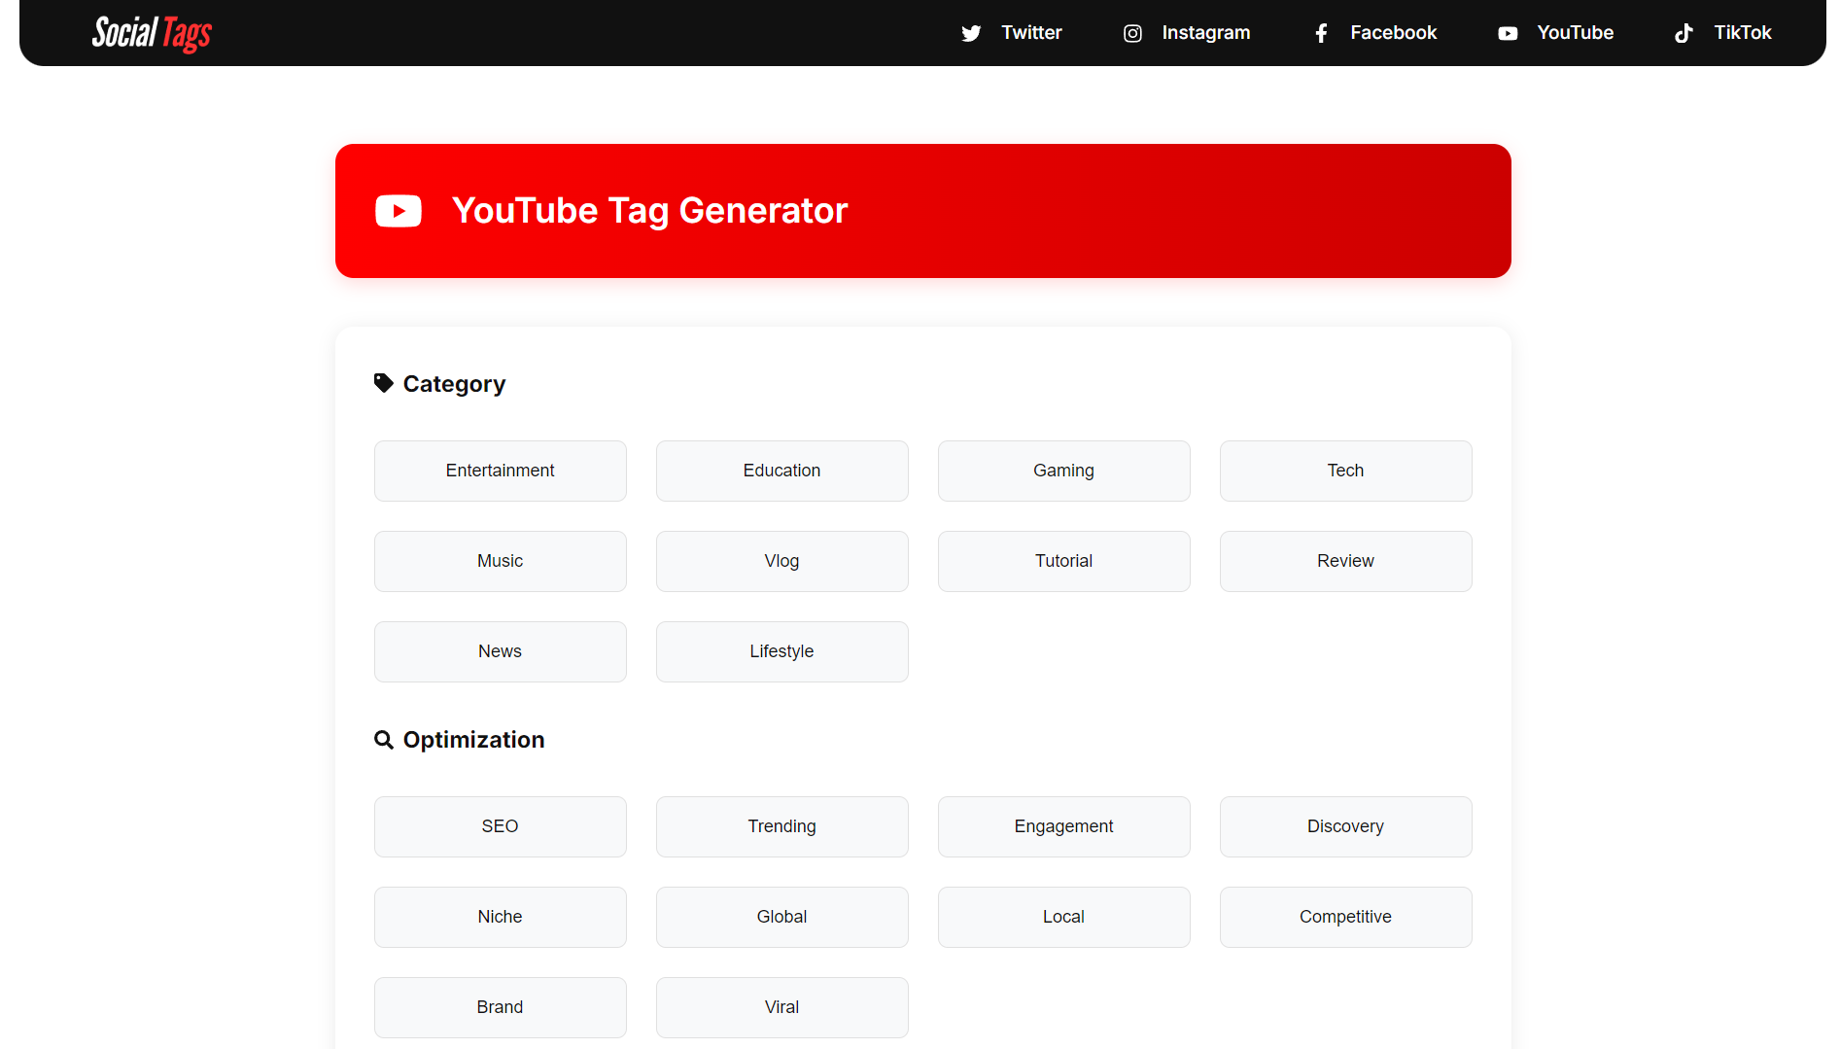Click the YouTube play icon in red banner
This screenshot has width=1840, height=1049.
[x=399, y=211]
